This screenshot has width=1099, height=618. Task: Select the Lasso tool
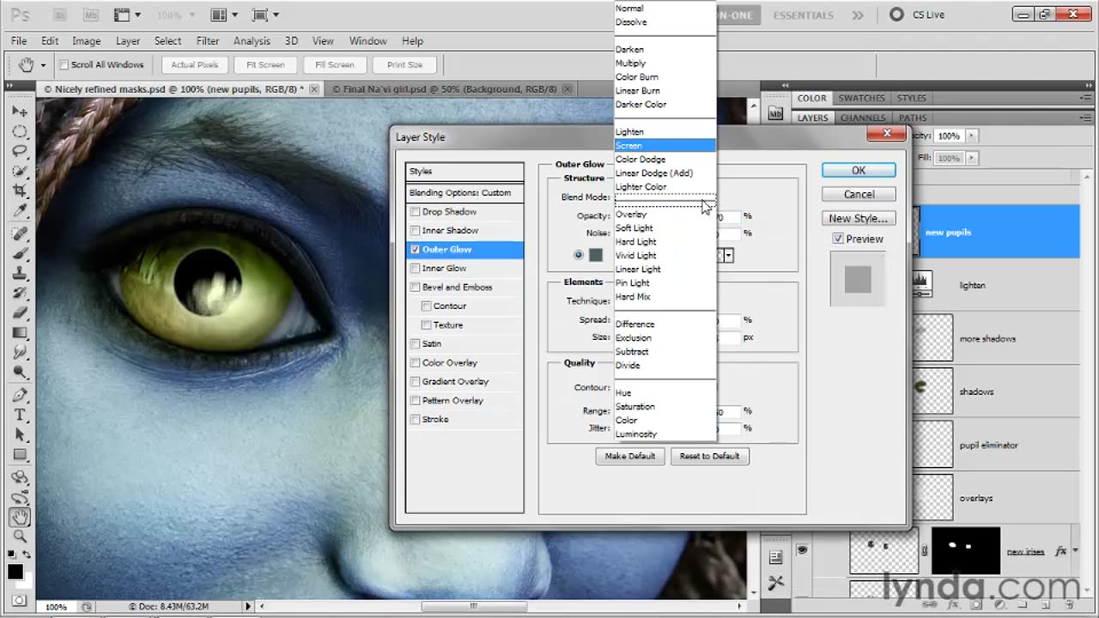point(19,151)
